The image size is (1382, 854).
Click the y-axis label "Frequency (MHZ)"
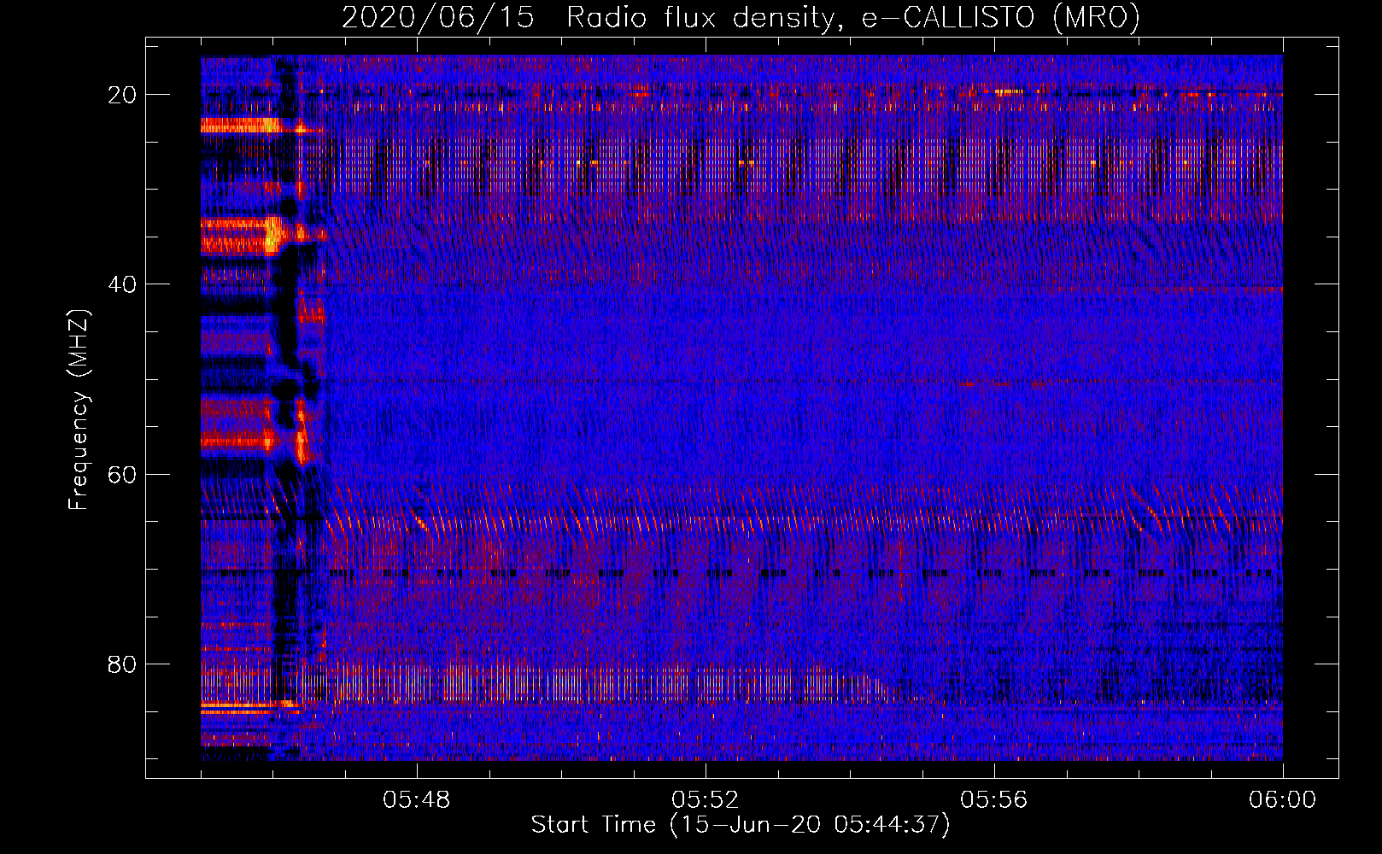(x=79, y=410)
